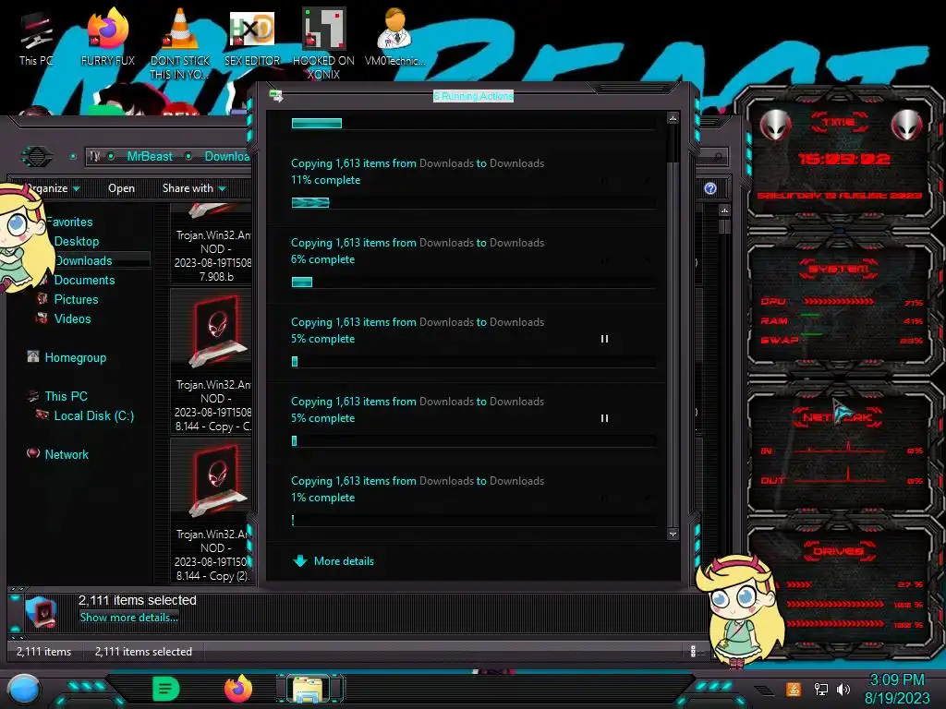
Task: Open the FURRY FUX Firefox shortcut
Action: coord(107,37)
